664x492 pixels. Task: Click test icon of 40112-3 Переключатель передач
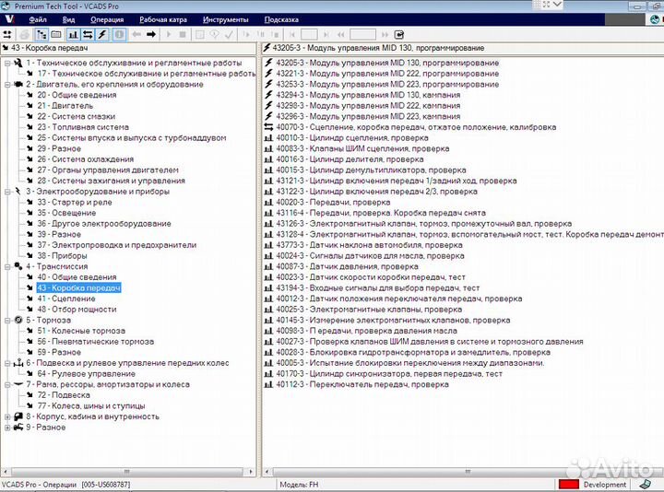point(268,384)
